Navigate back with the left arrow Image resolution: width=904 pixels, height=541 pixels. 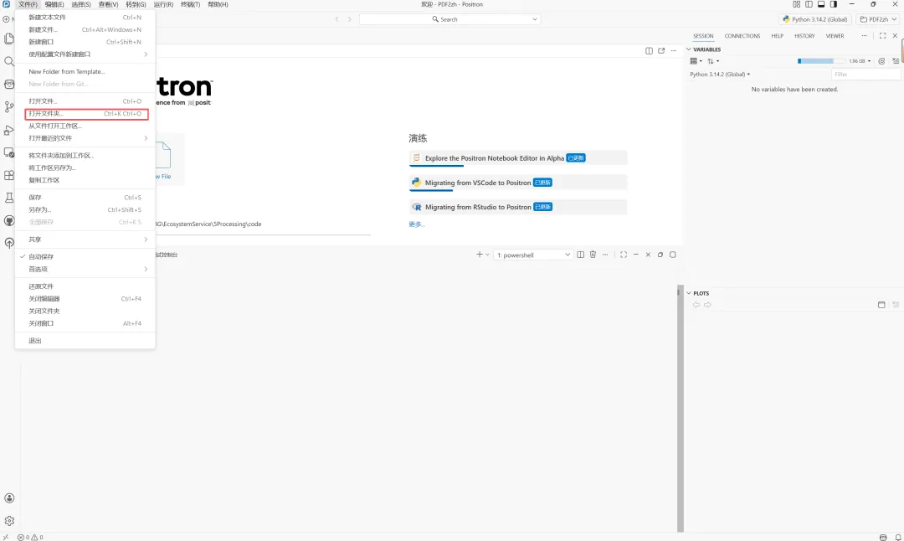click(336, 19)
